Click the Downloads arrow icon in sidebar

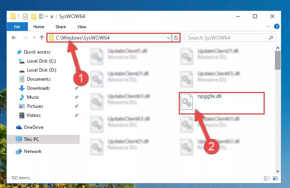pos(22,88)
